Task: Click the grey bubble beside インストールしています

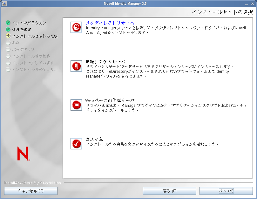Action: pos(8,63)
